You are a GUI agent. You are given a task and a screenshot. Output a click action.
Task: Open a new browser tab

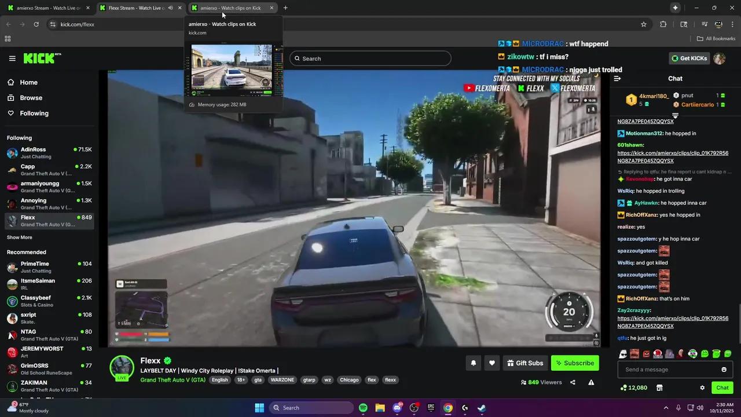point(285,8)
